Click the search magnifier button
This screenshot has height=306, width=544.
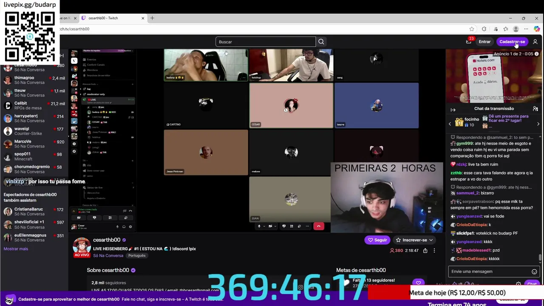coord(321,42)
